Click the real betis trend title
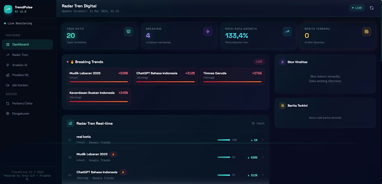 click(x=84, y=137)
